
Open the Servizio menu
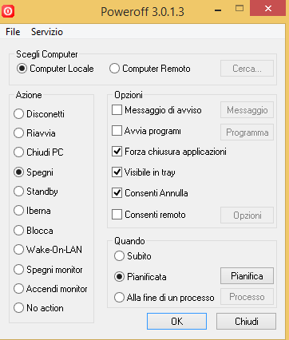[x=47, y=32]
